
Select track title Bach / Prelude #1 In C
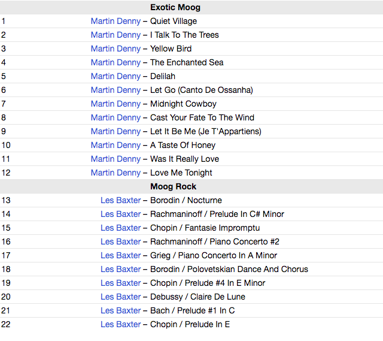pyautogui.click(x=192, y=310)
